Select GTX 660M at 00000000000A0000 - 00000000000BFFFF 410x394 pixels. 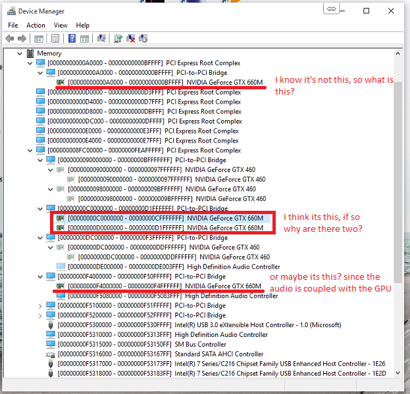pyautogui.click(x=165, y=83)
